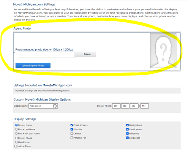This screenshot has width=188, height=153.
Task: Check the Personal Fax checkbox
Action: pyautogui.click(x=72, y=138)
